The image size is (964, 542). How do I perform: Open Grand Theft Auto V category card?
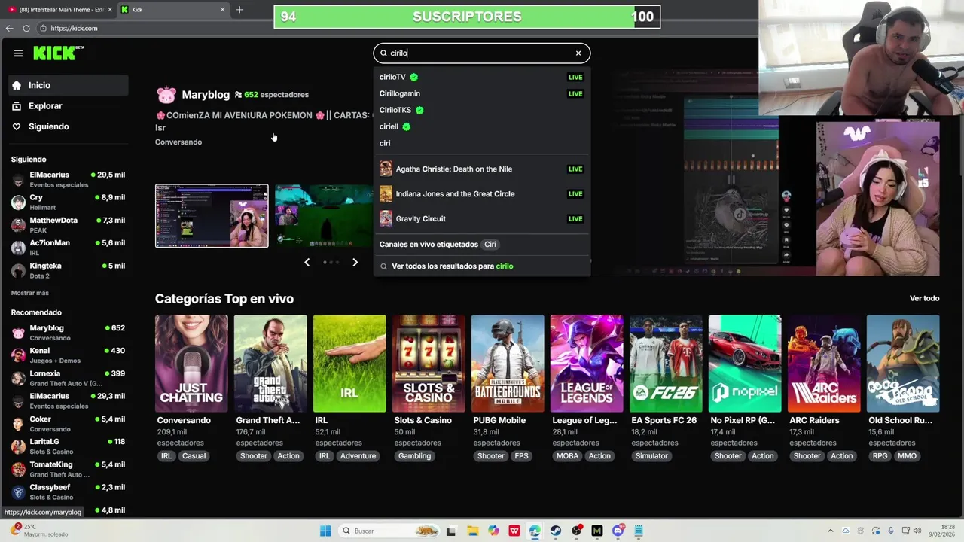pos(270,364)
